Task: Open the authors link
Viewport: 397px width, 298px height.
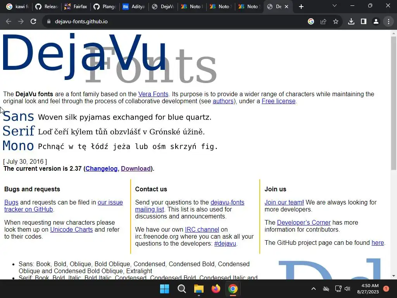Action: [x=223, y=101]
